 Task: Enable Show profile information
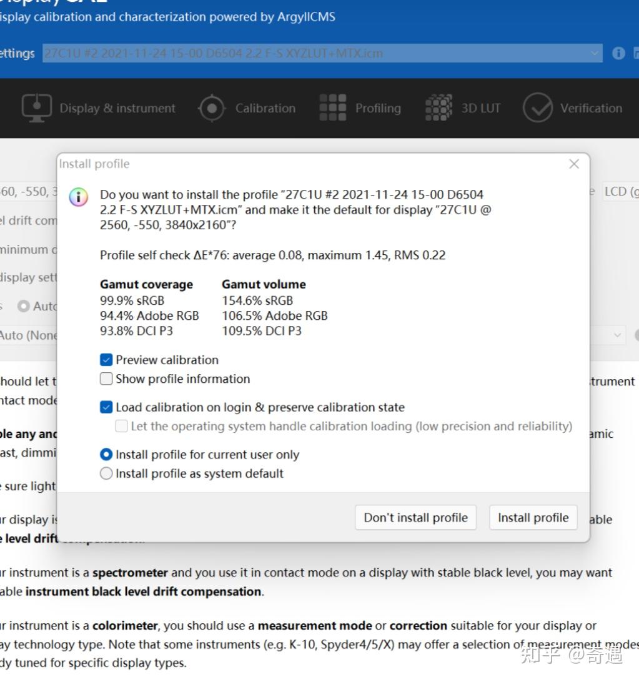coord(106,379)
